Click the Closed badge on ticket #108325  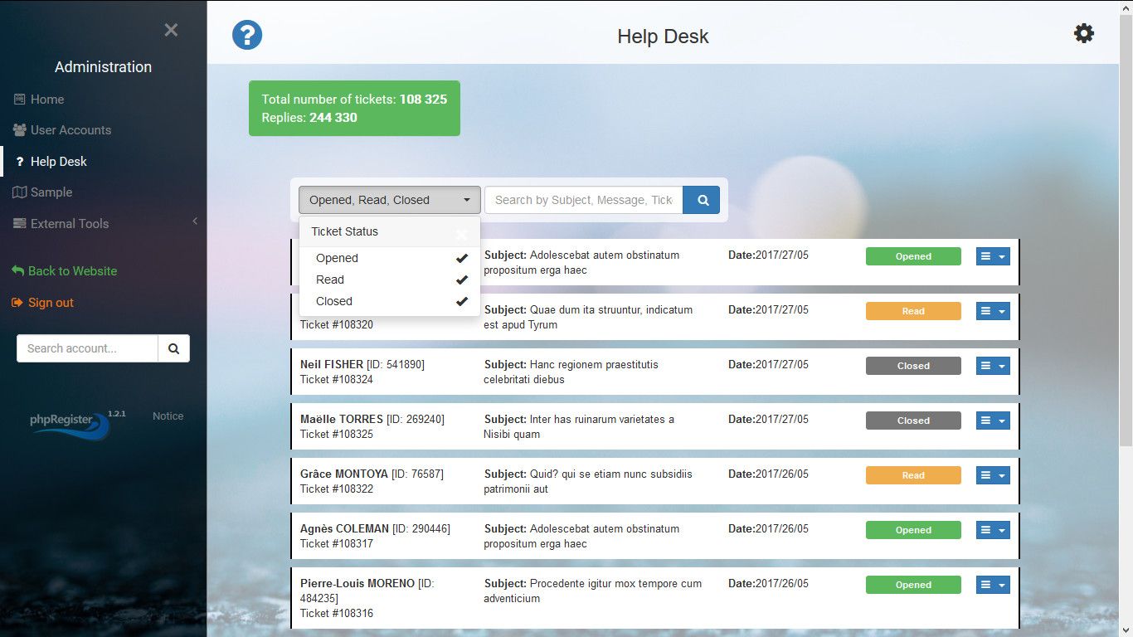tap(913, 421)
